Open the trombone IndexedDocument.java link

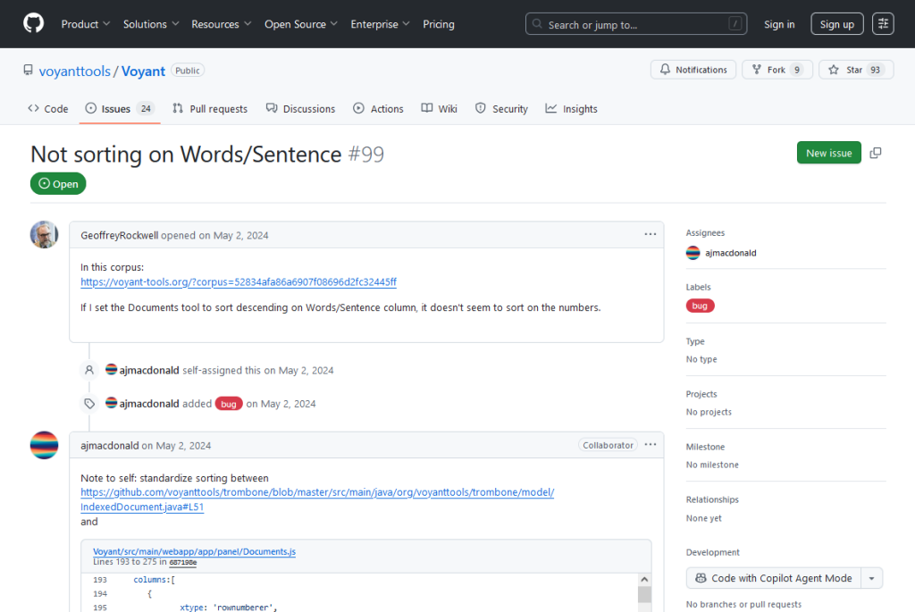(317, 499)
